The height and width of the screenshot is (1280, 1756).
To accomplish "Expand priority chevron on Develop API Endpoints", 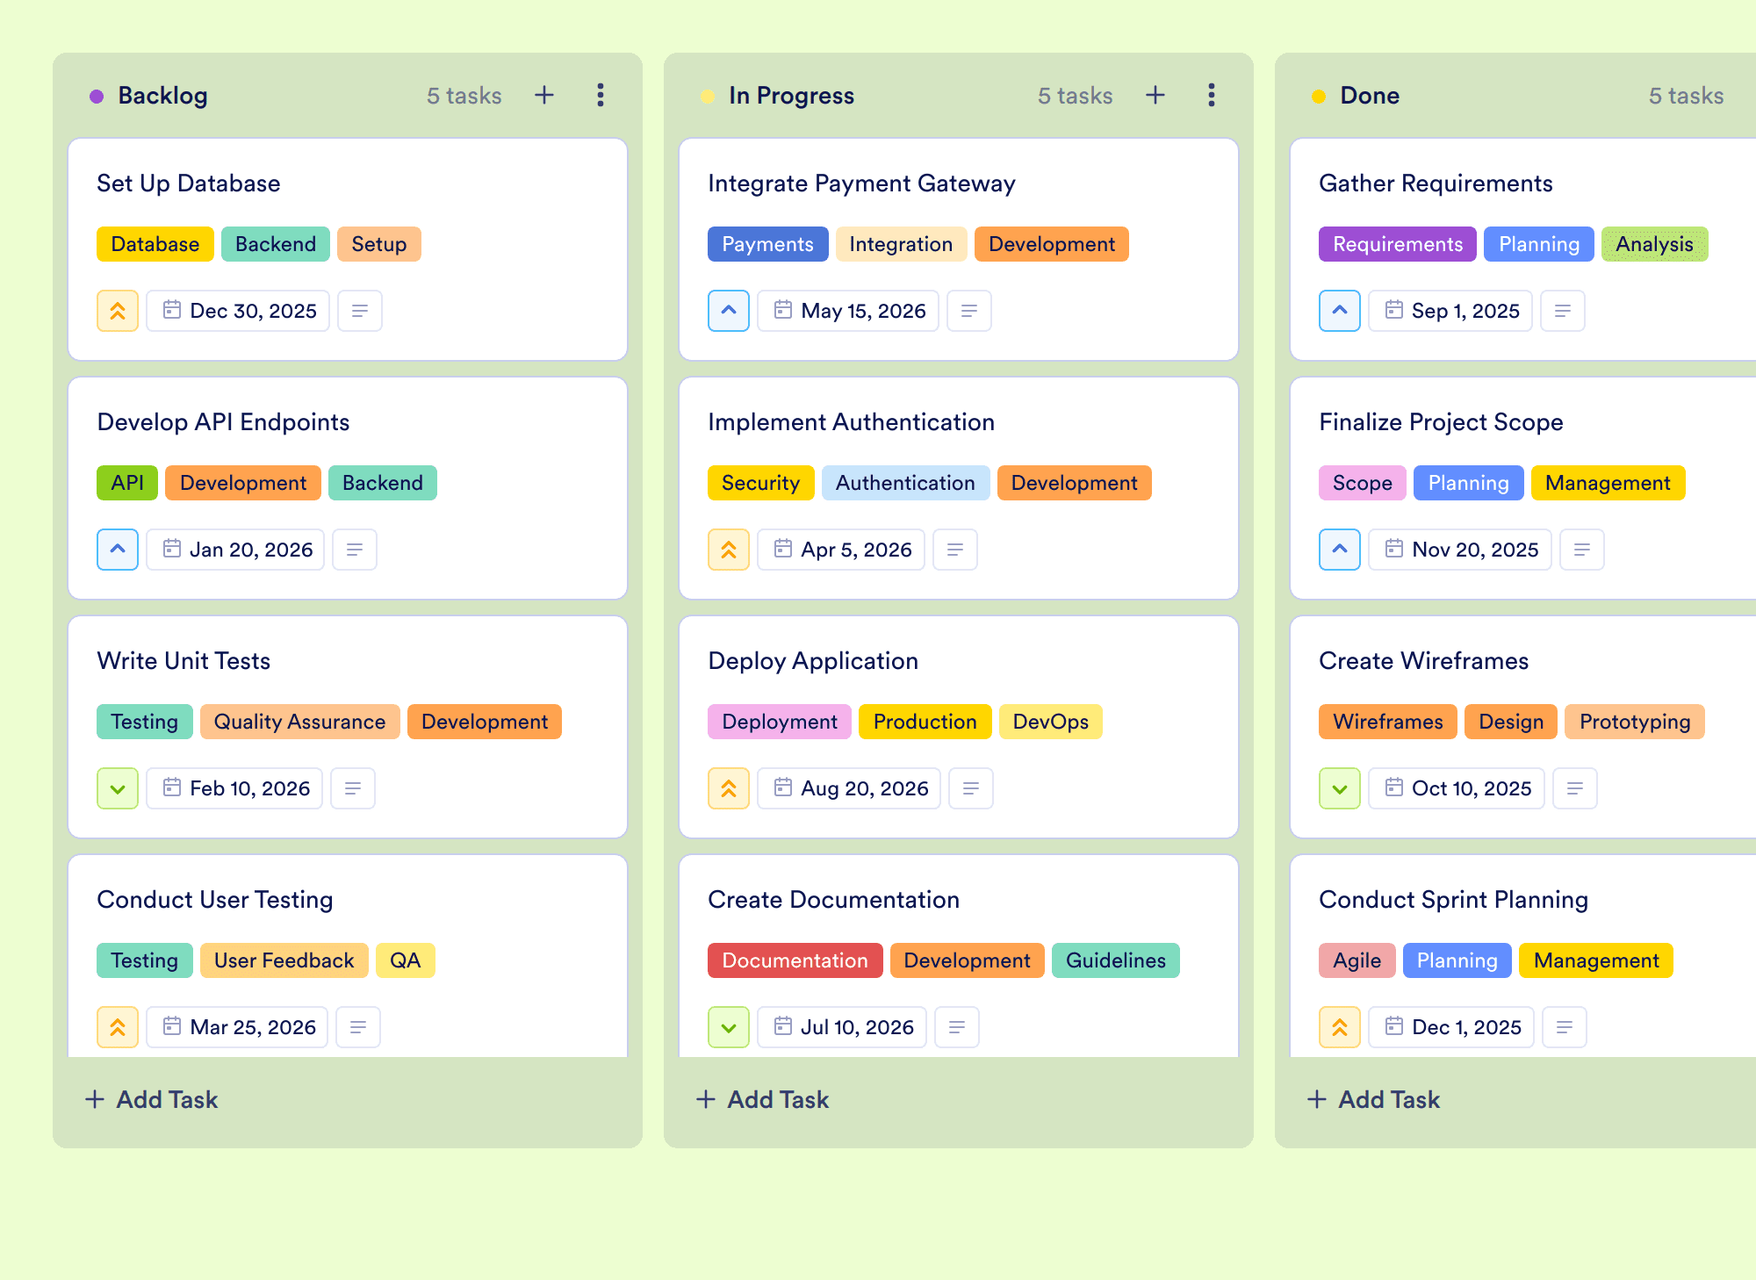I will (x=118, y=550).
